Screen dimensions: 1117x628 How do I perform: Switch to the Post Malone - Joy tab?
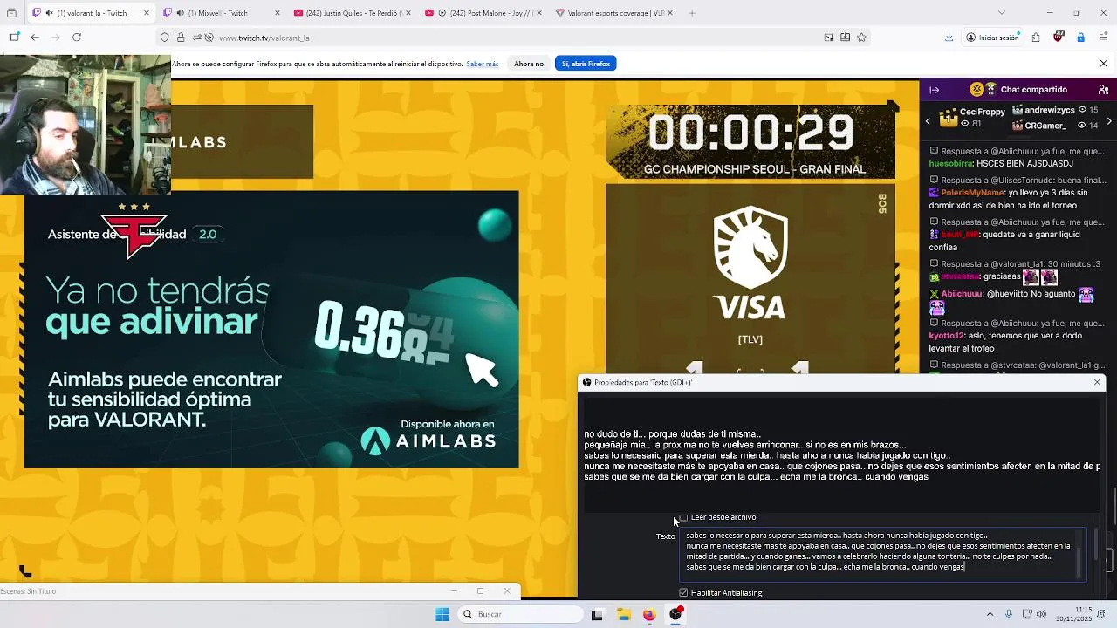(x=484, y=13)
